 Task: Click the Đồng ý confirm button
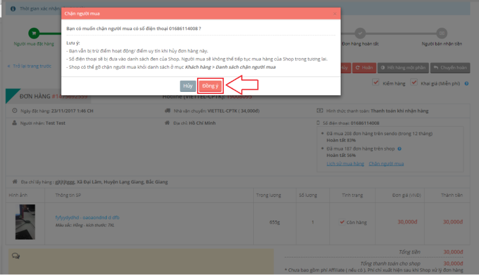pyautogui.click(x=210, y=86)
